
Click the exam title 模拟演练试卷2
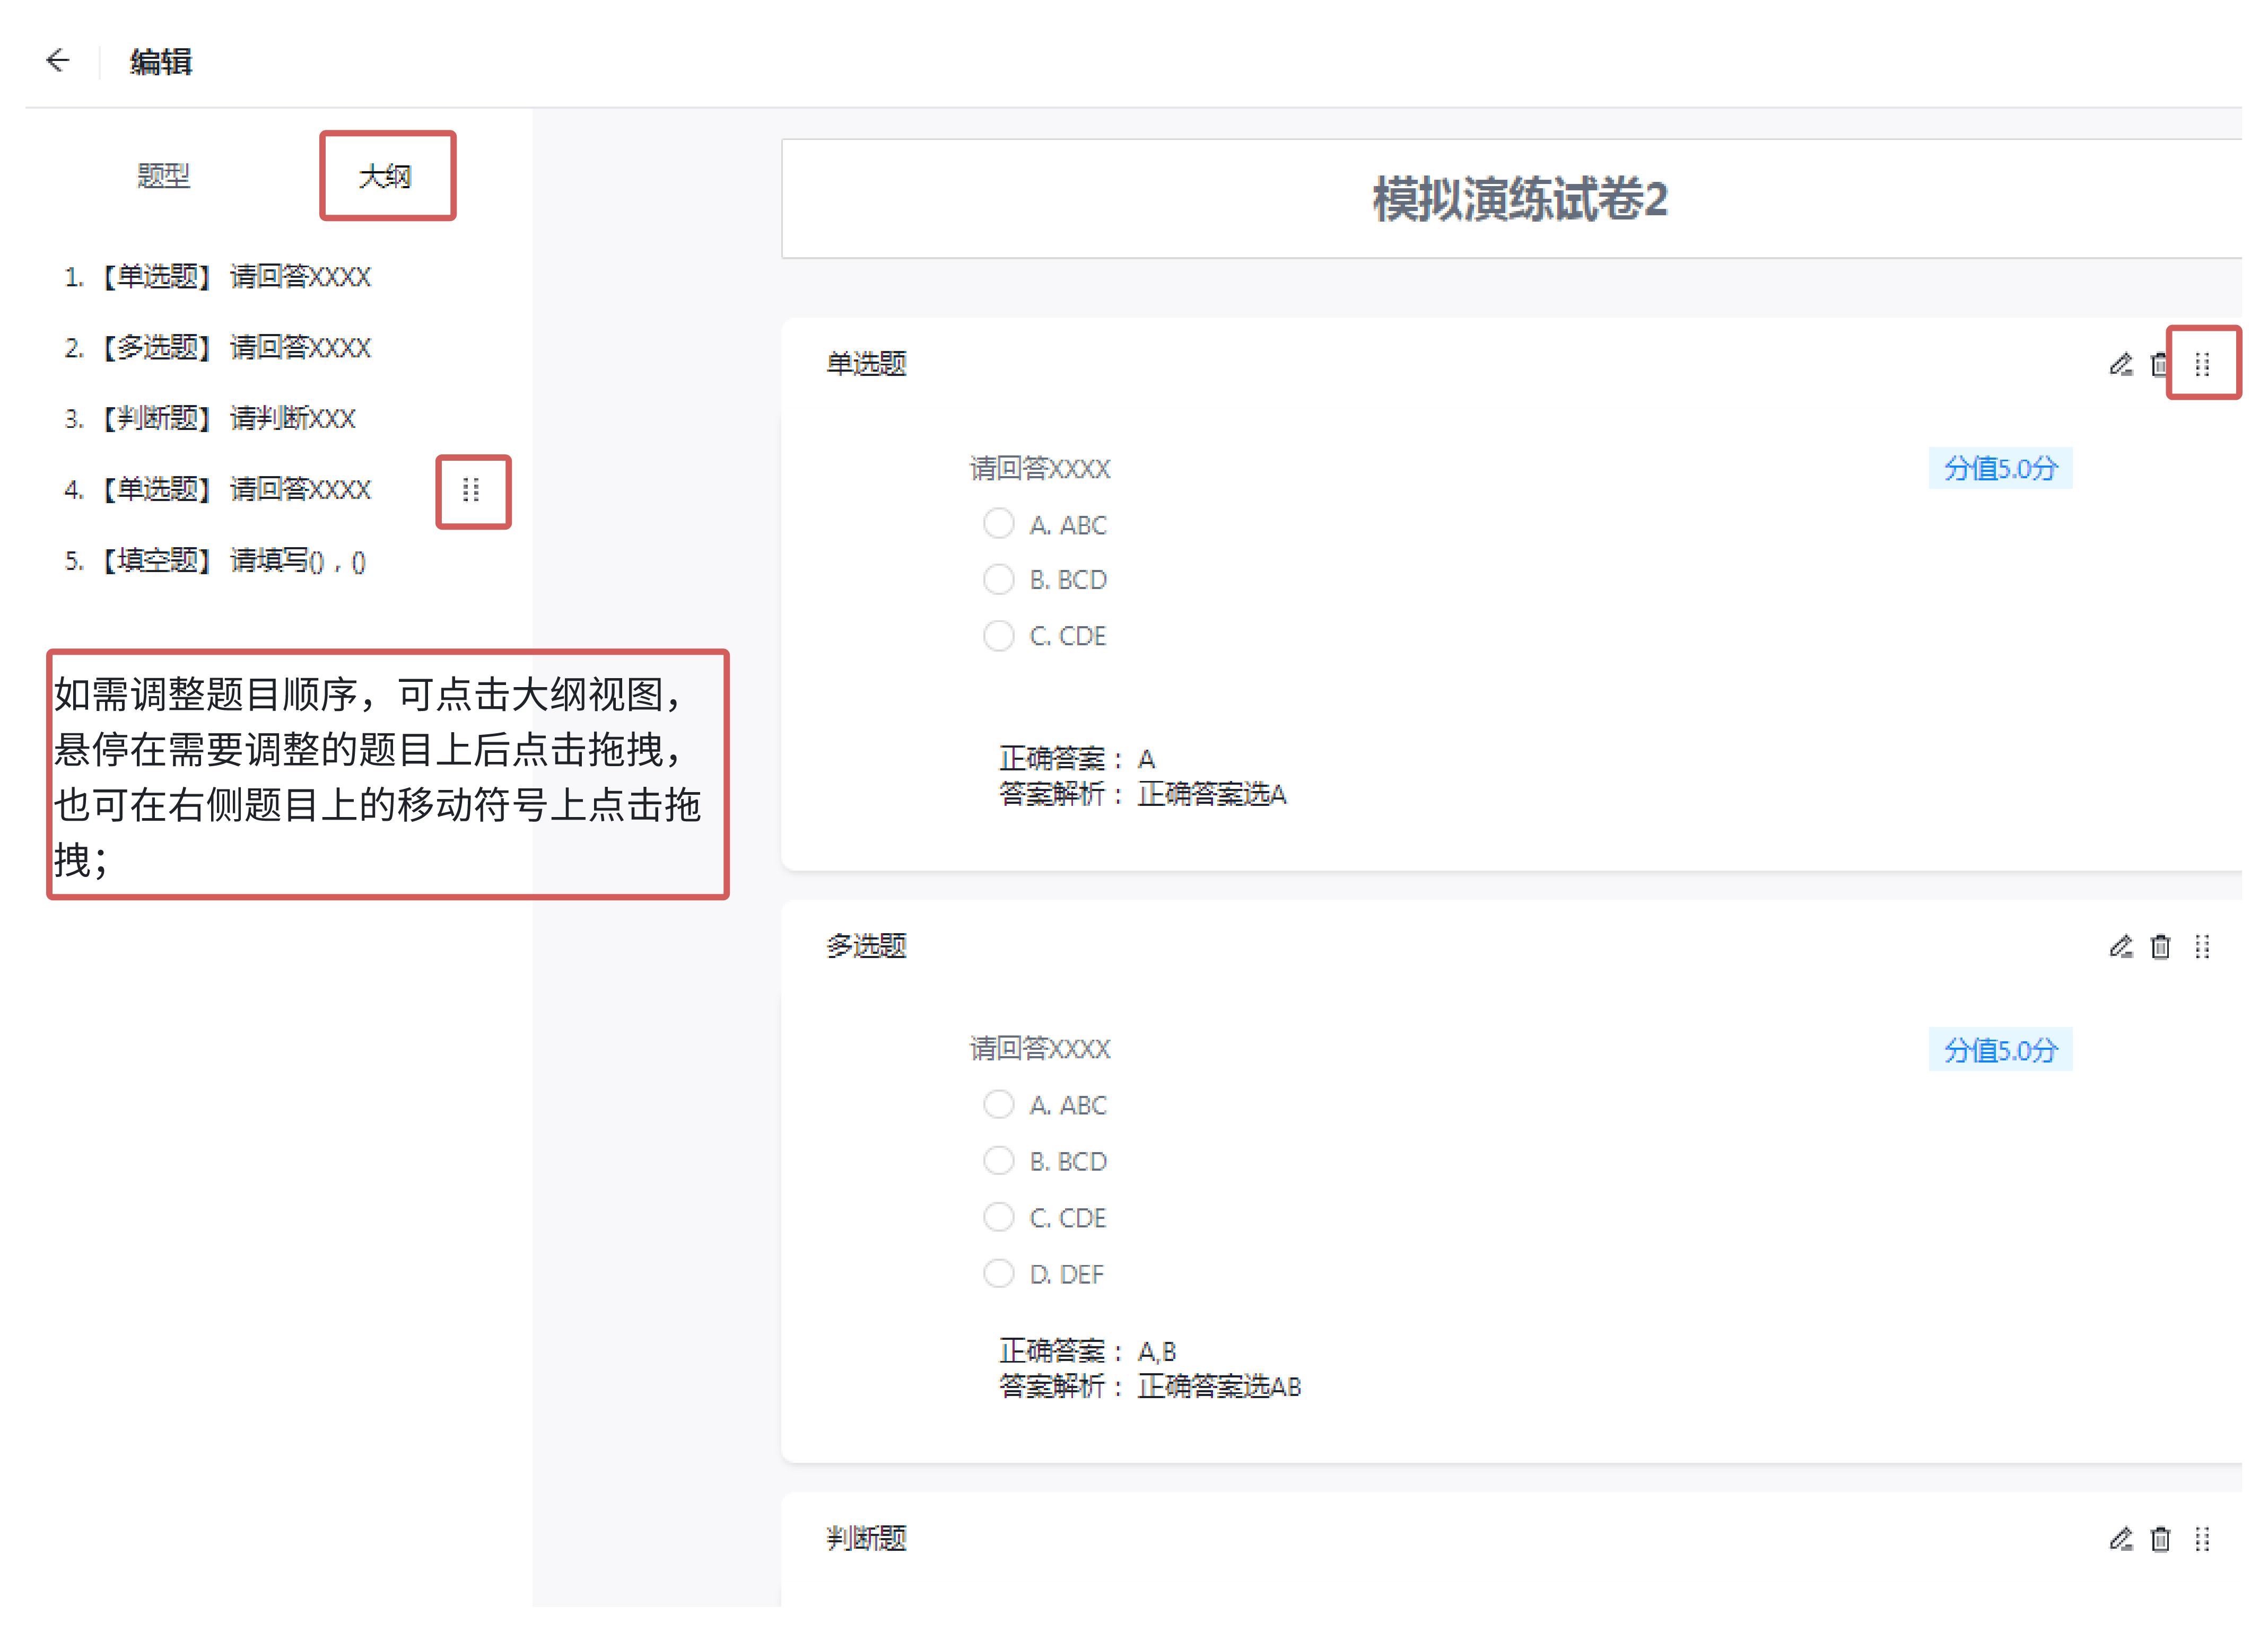pos(1519,199)
